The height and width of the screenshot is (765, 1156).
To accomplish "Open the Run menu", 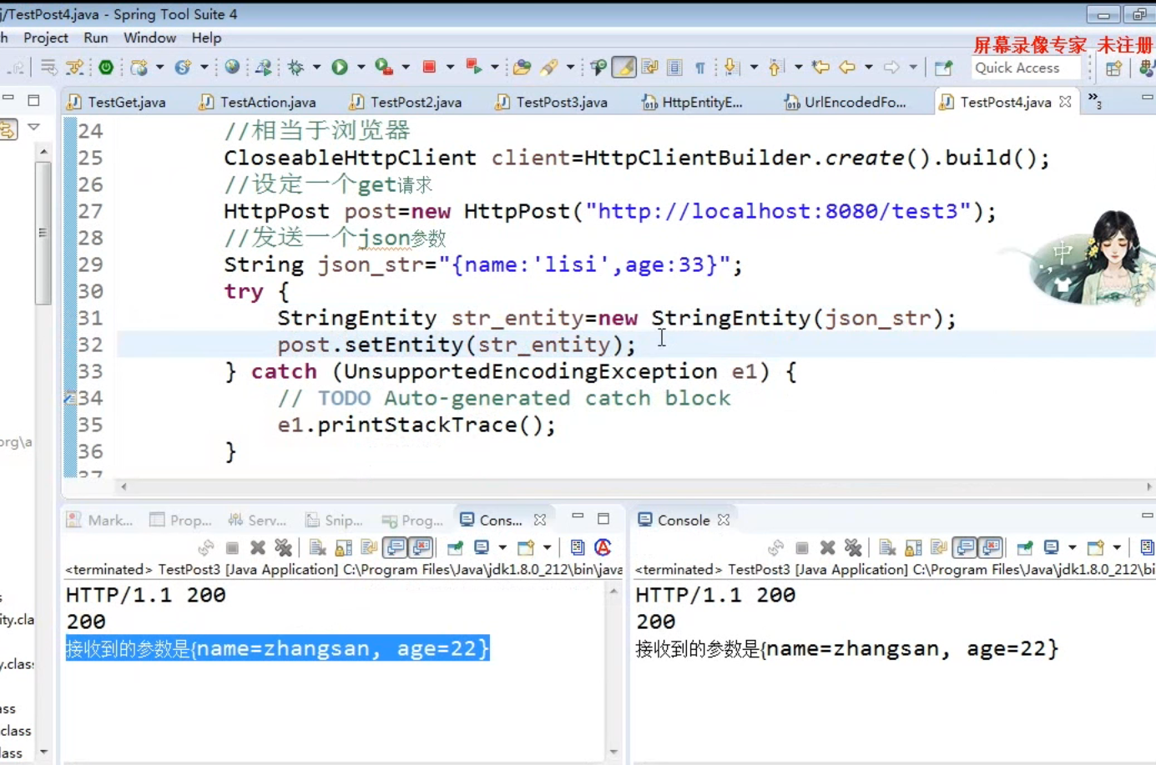I will click(96, 38).
